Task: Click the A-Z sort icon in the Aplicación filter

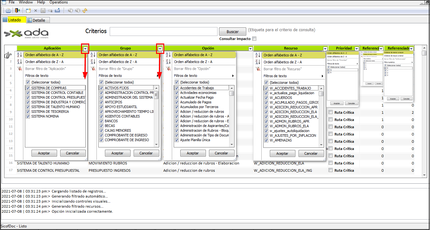Action: [19, 55]
